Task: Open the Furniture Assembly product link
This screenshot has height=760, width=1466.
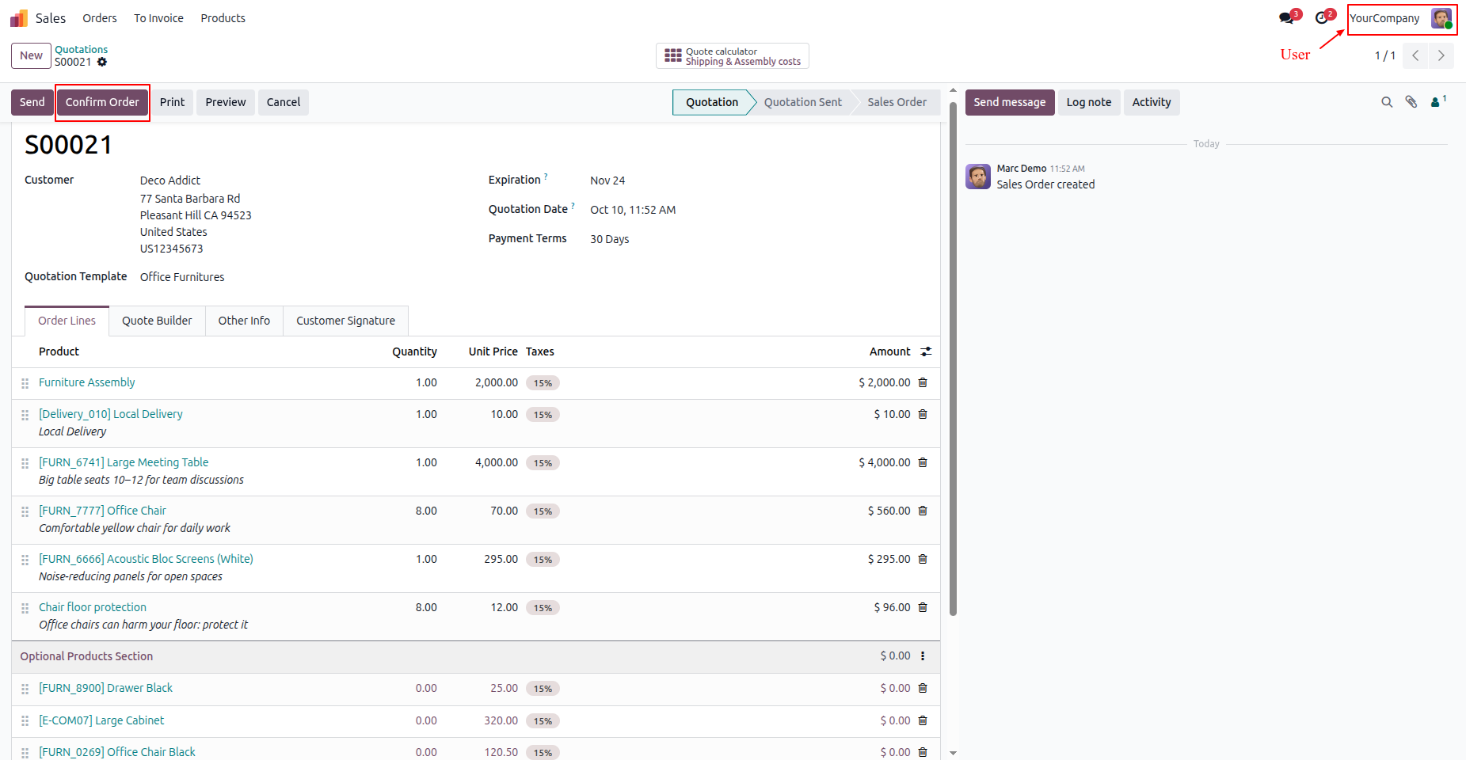Action: (x=87, y=382)
